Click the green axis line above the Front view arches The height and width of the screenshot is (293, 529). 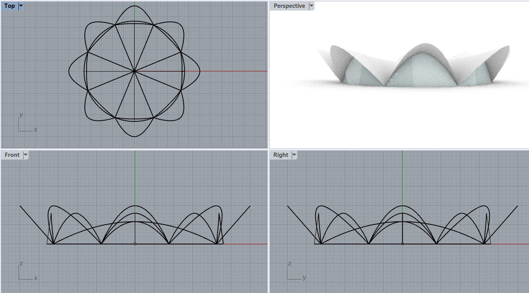click(x=135, y=176)
